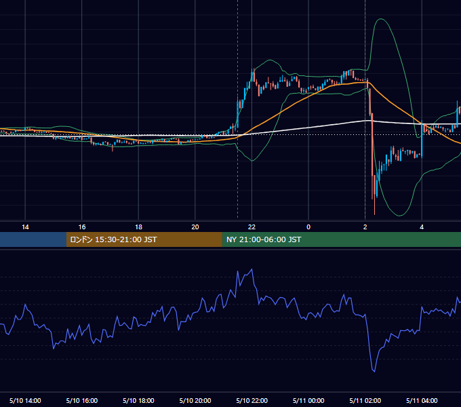Viewport: 461px width, 407px height.
Task: Click the 5/10 20:00 label on lower axis
Action: [195, 400]
